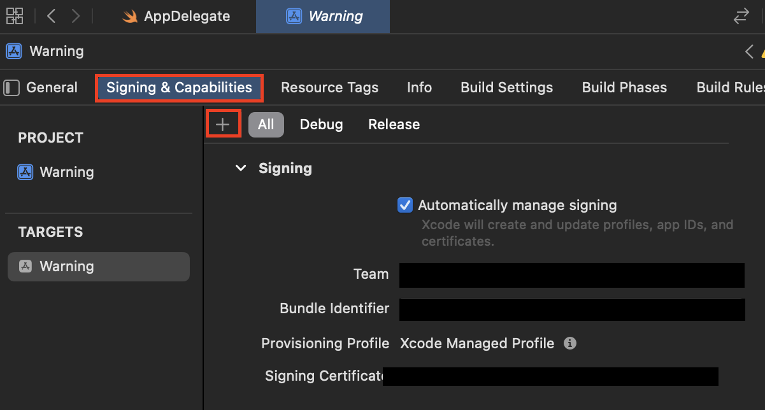This screenshot has height=410, width=765.
Task: Add a capability with the plus button
Action: point(223,124)
